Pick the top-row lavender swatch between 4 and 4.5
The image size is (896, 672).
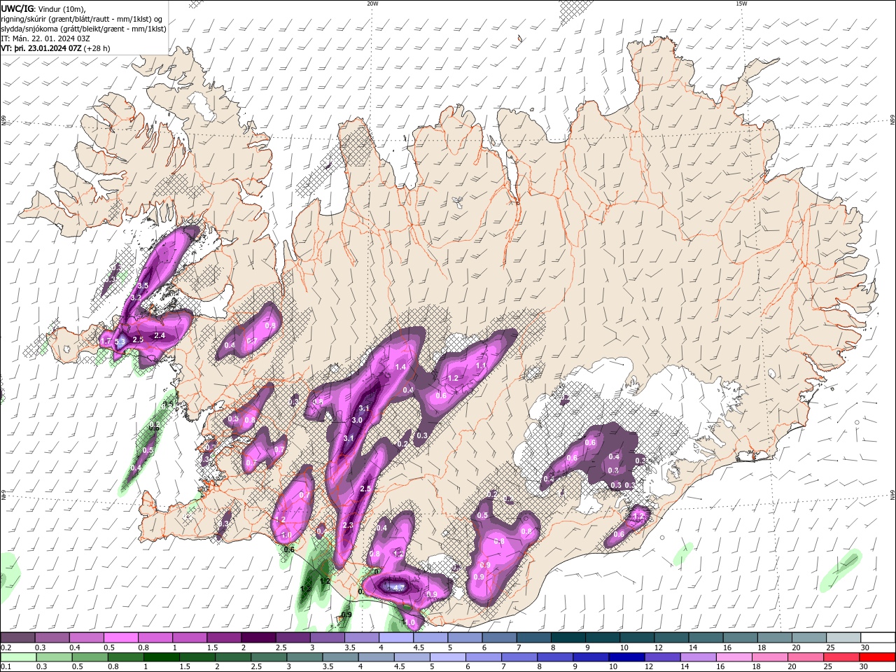coord(395,638)
